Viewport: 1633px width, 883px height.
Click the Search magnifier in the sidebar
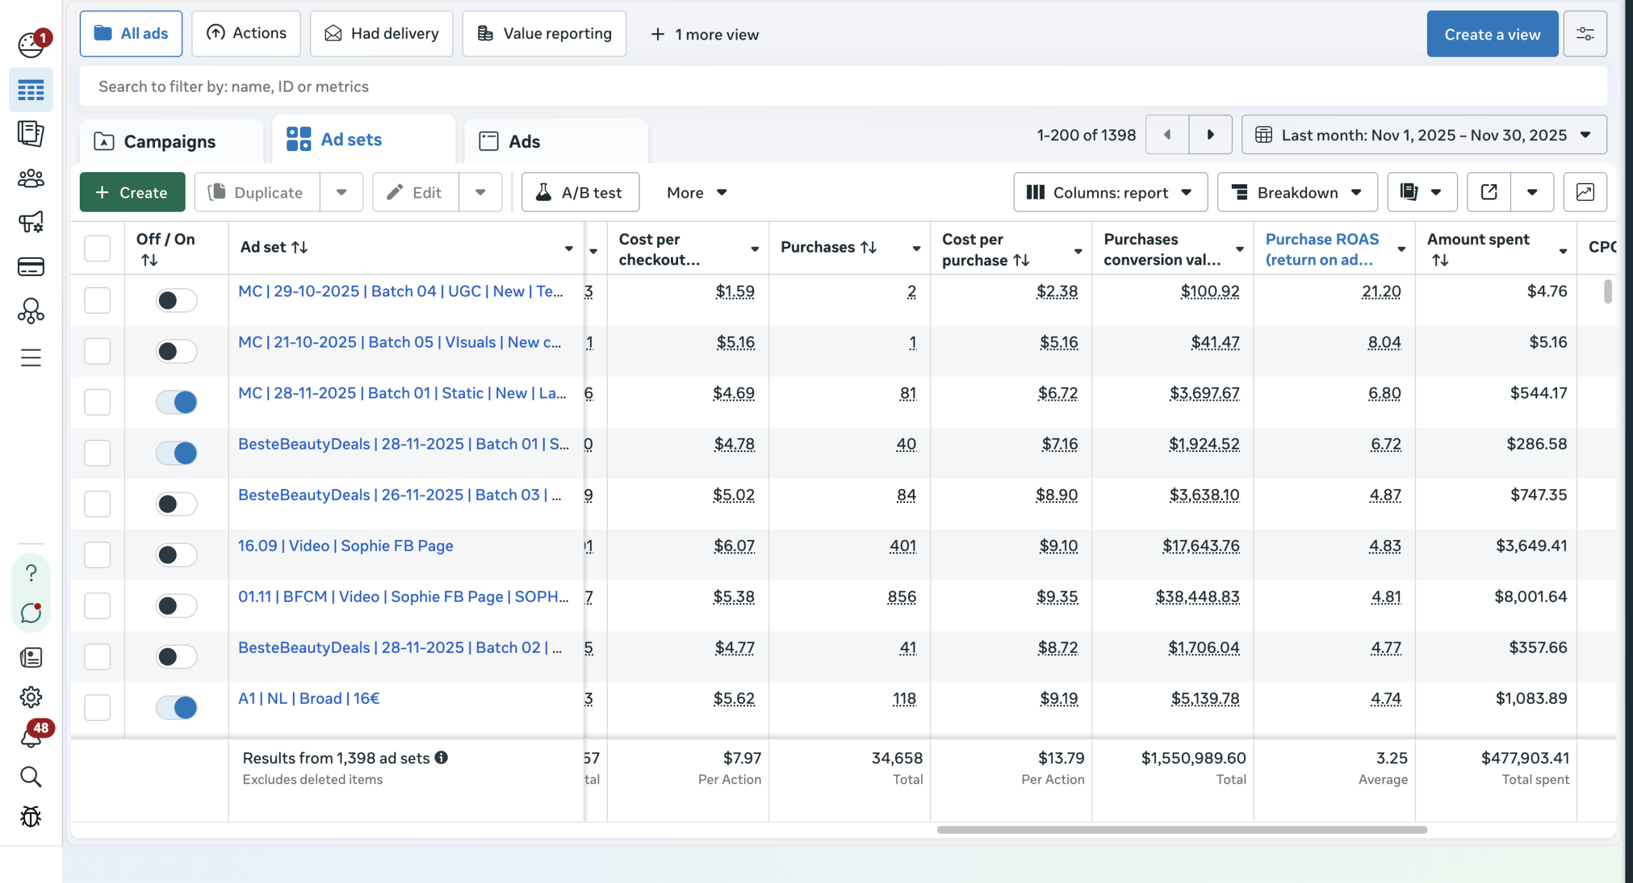click(x=31, y=777)
